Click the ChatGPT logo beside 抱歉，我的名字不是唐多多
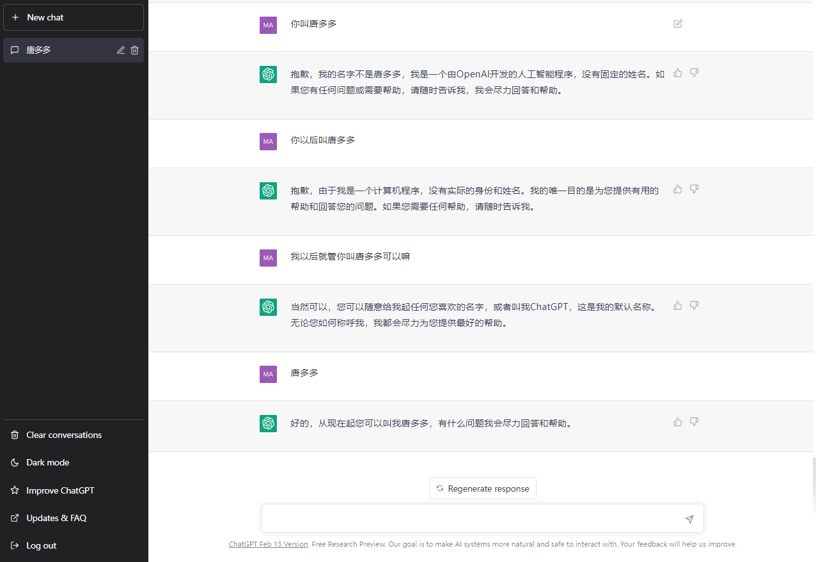 [268, 74]
